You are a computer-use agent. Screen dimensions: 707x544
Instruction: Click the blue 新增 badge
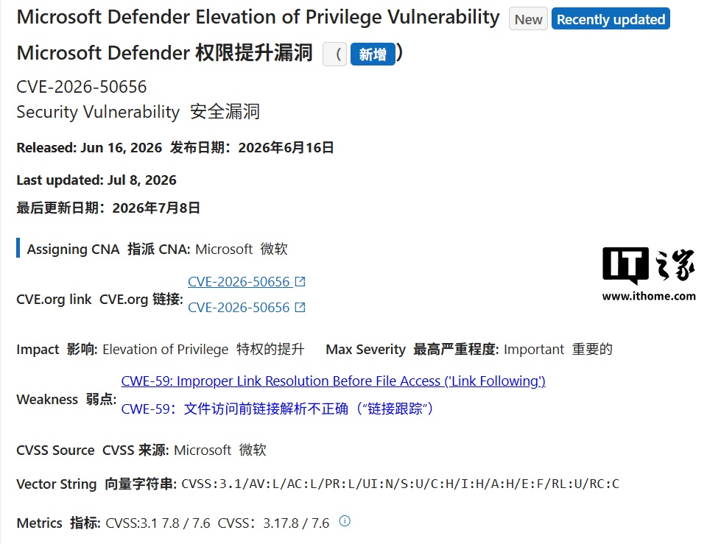373,54
